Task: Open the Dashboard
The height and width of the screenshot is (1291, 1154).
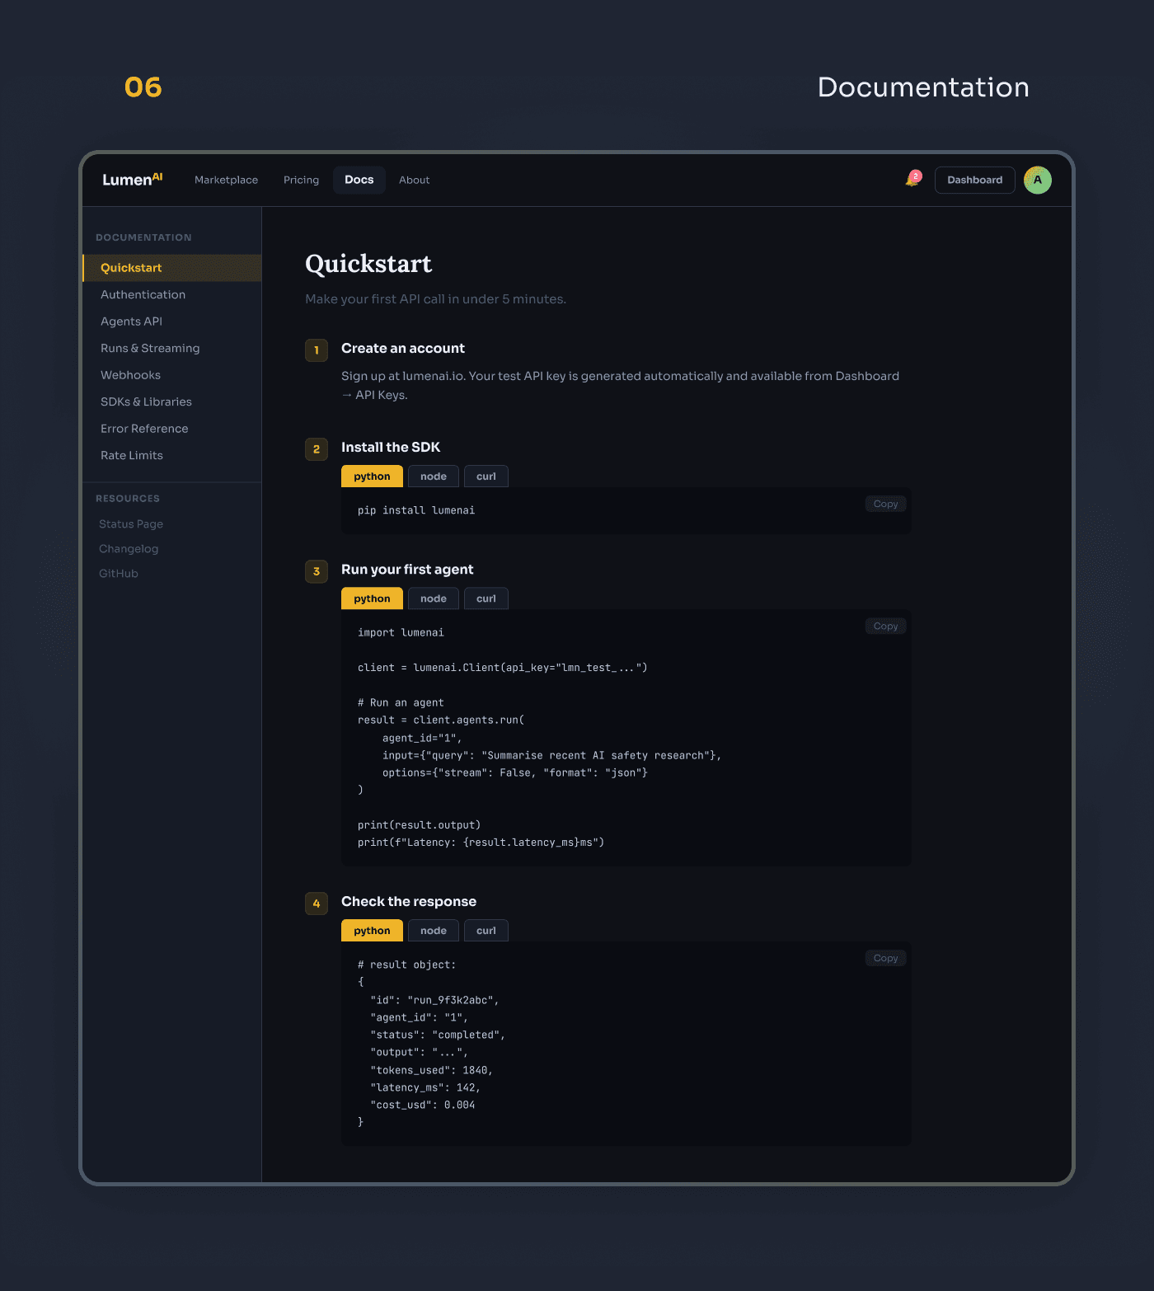Action: [974, 180]
